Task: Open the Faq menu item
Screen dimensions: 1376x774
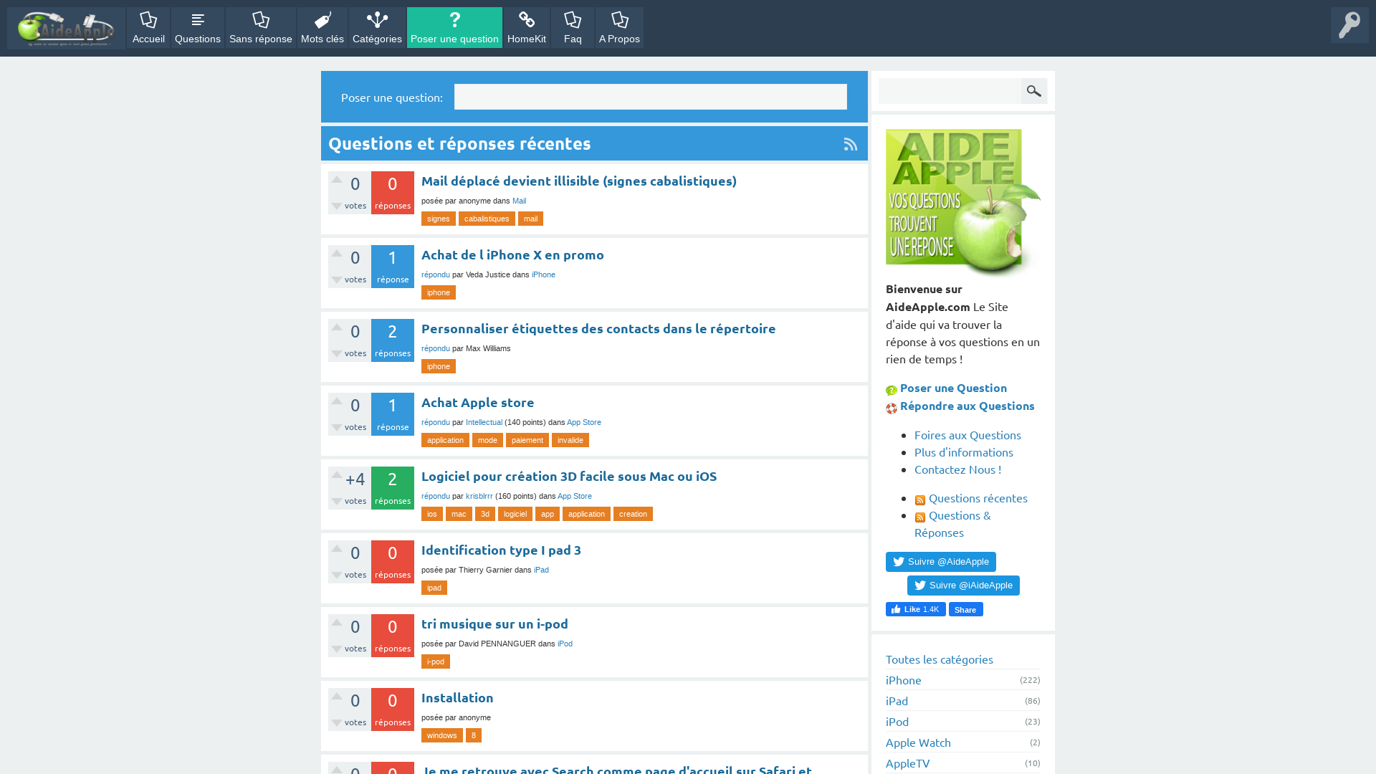Action: [x=573, y=28]
